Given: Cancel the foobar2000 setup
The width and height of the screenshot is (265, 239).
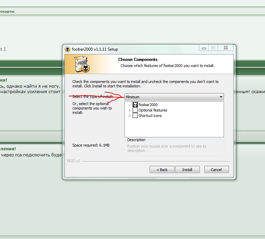Looking at the screenshot, I should click(216, 170).
